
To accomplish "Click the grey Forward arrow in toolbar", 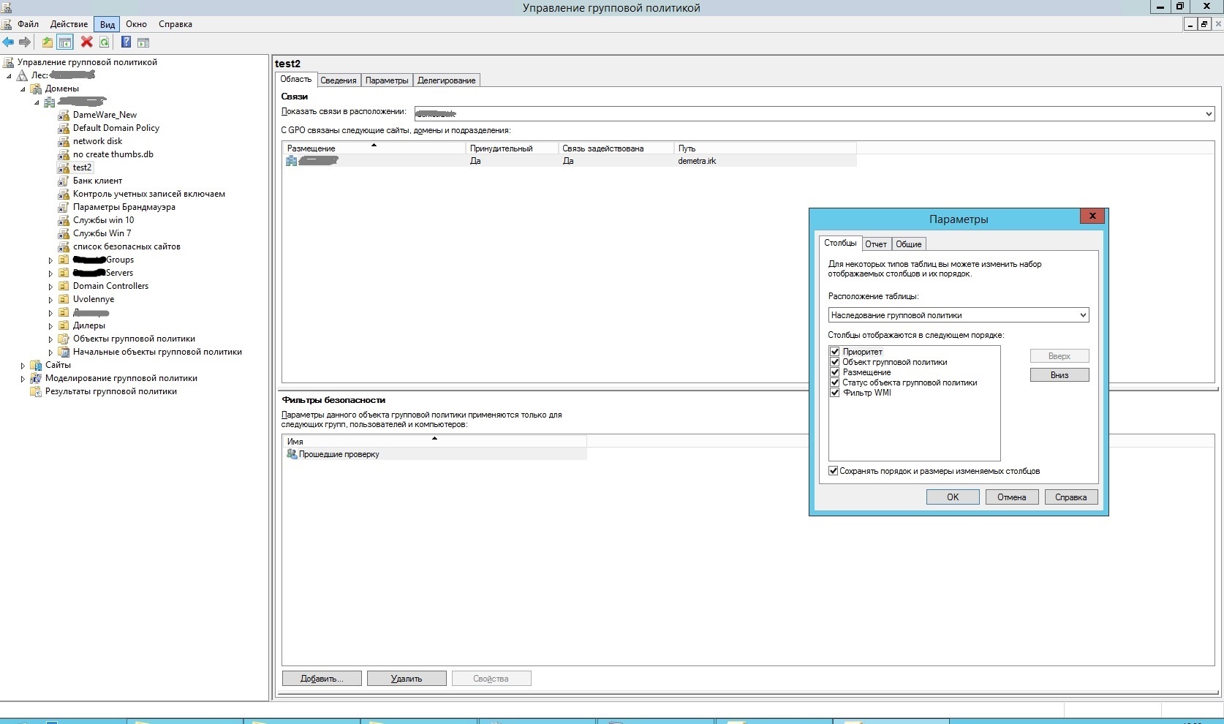I will point(25,42).
